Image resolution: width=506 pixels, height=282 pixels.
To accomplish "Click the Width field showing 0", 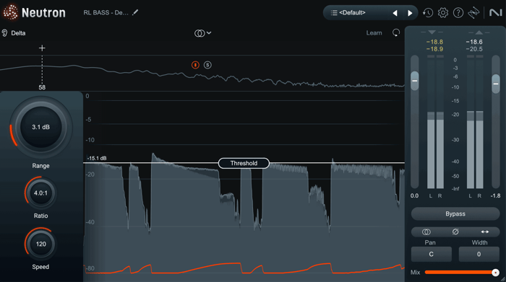I will (x=479, y=255).
